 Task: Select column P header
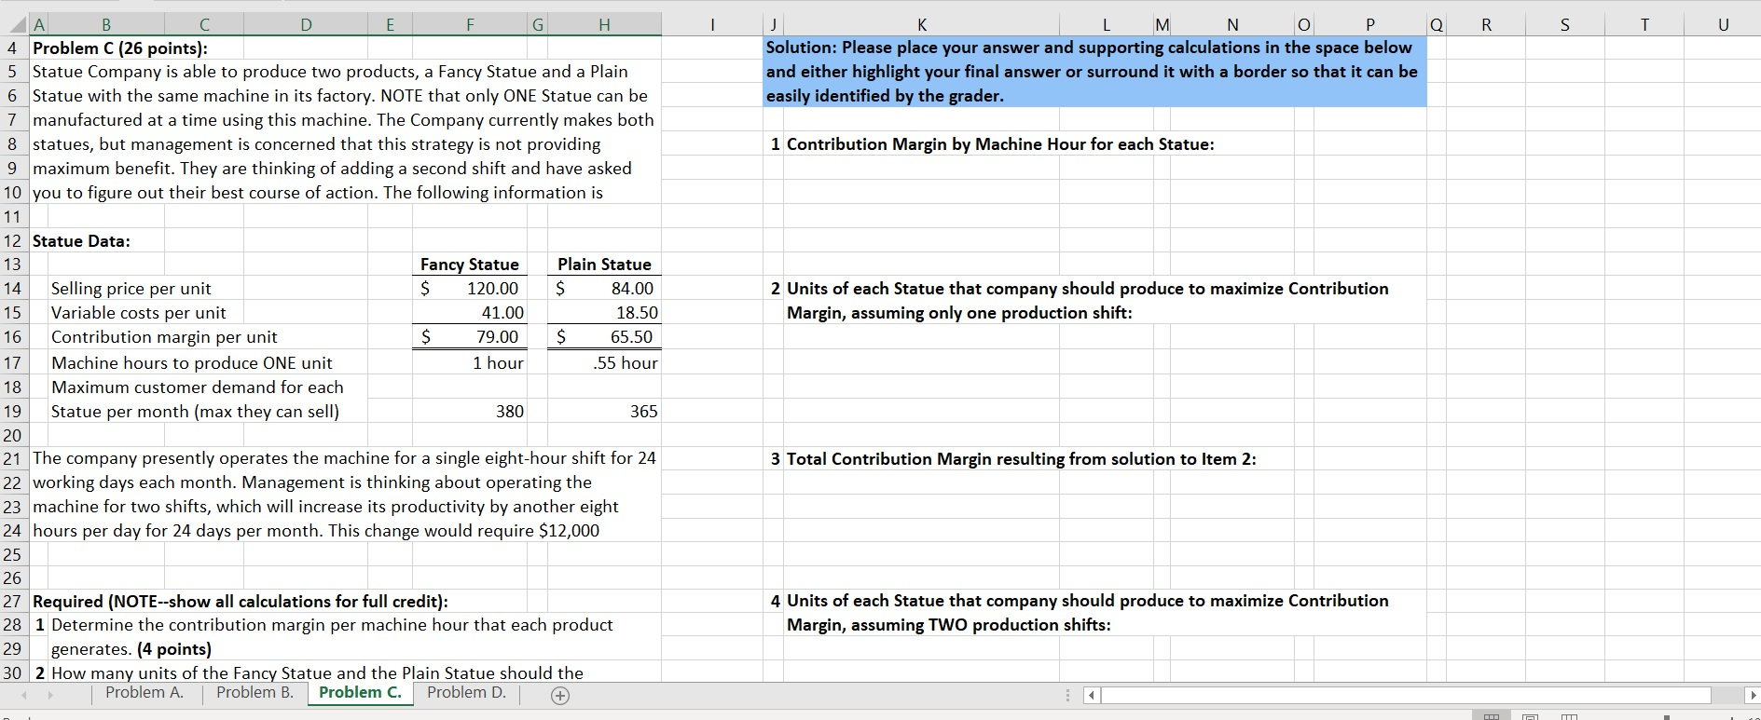1370,26
